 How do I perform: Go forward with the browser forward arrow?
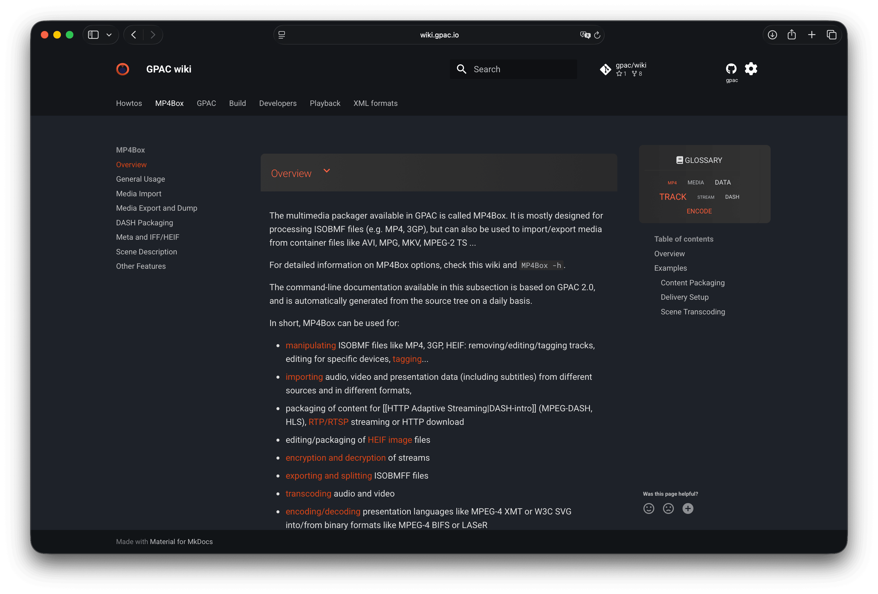153,35
